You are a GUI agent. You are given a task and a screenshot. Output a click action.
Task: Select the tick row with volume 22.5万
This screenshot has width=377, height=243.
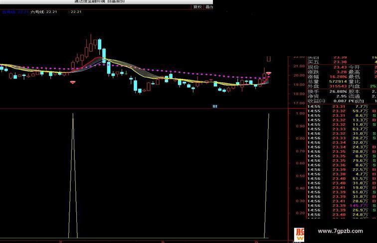tap(342, 170)
